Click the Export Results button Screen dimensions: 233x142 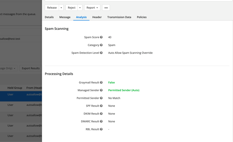[30, 68]
